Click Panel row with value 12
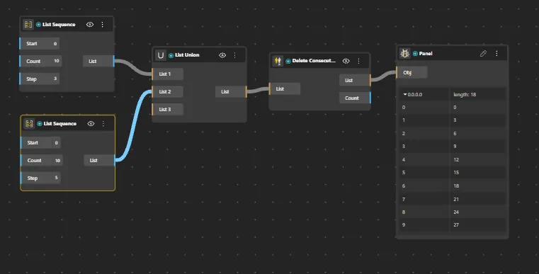This screenshot has width=539, height=274. 453,159
